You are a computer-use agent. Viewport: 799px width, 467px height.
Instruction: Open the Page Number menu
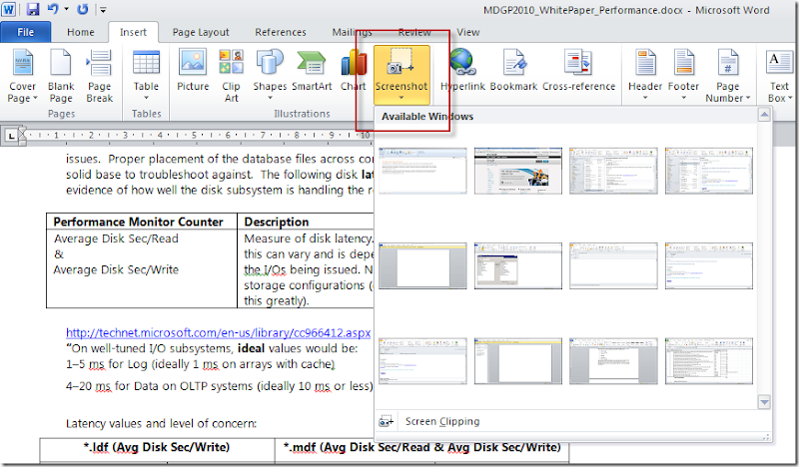click(x=728, y=76)
